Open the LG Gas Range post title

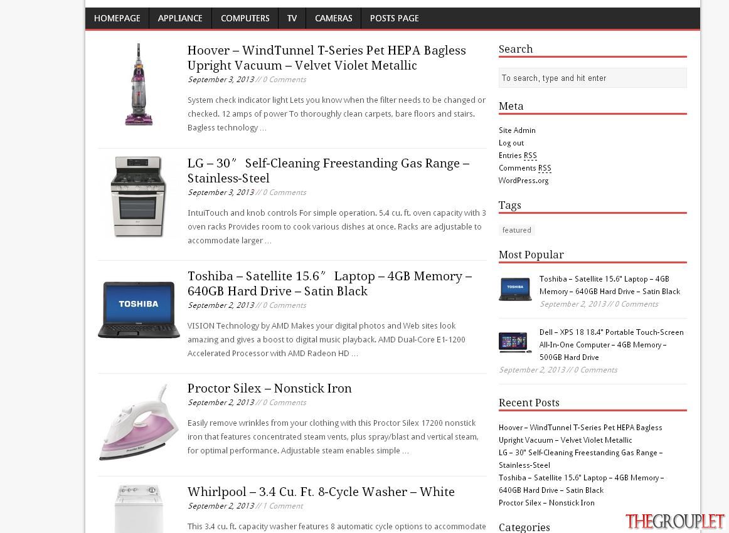point(328,171)
